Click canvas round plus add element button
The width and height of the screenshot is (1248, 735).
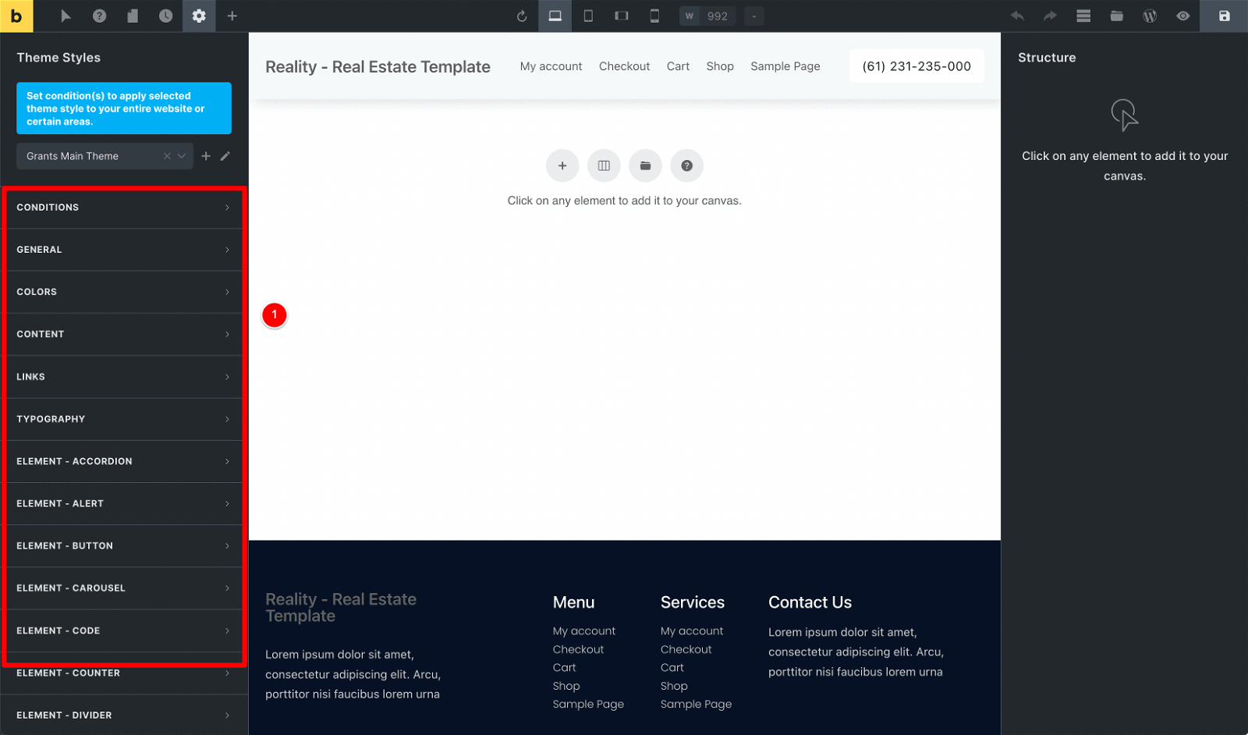(x=562, y=165)
